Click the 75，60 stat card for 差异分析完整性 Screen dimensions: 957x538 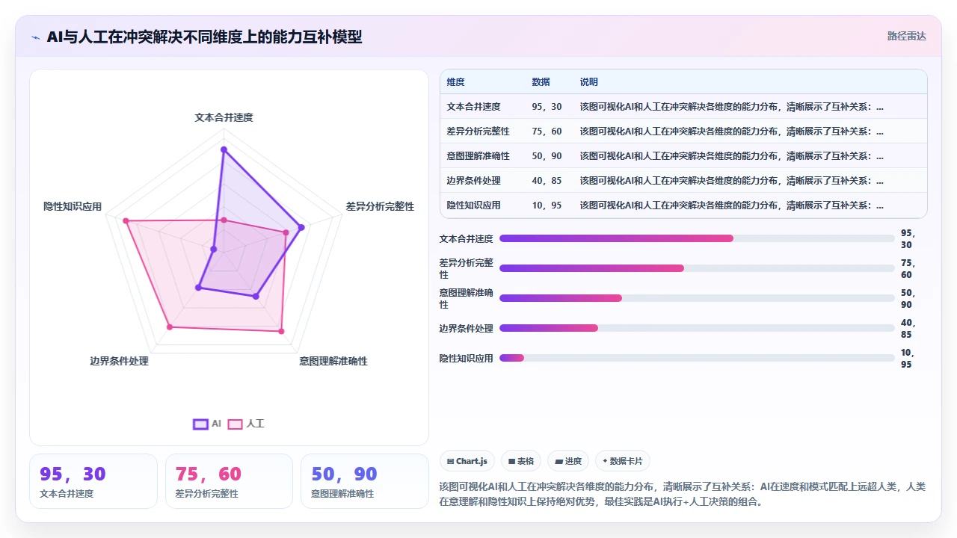click(229, 481)
